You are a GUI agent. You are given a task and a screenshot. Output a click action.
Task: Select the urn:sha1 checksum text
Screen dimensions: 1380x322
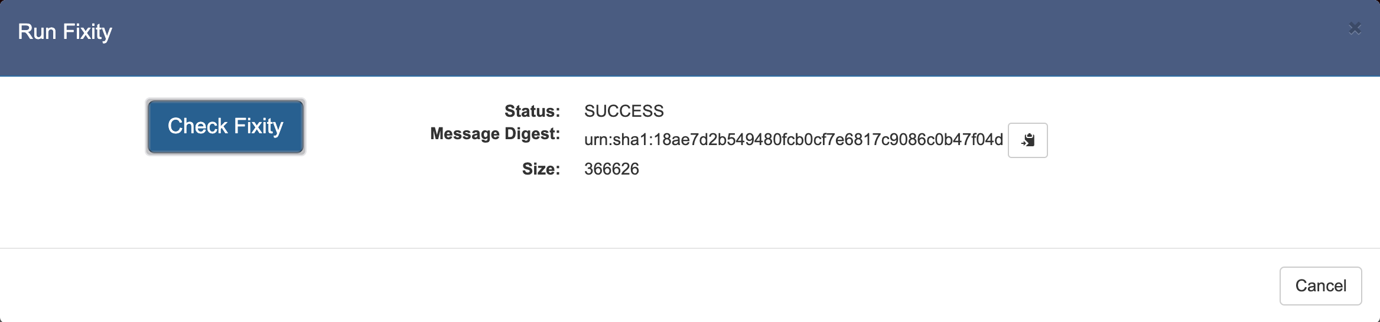point(793,140)
